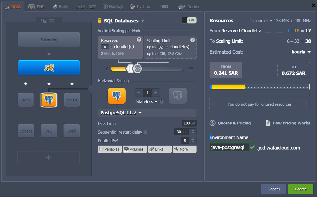Select the GO language tab

coord(164,7)
